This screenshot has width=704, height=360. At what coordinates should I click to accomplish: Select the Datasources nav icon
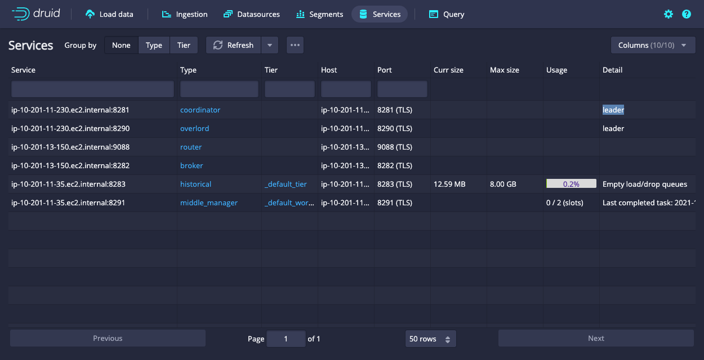228,14
